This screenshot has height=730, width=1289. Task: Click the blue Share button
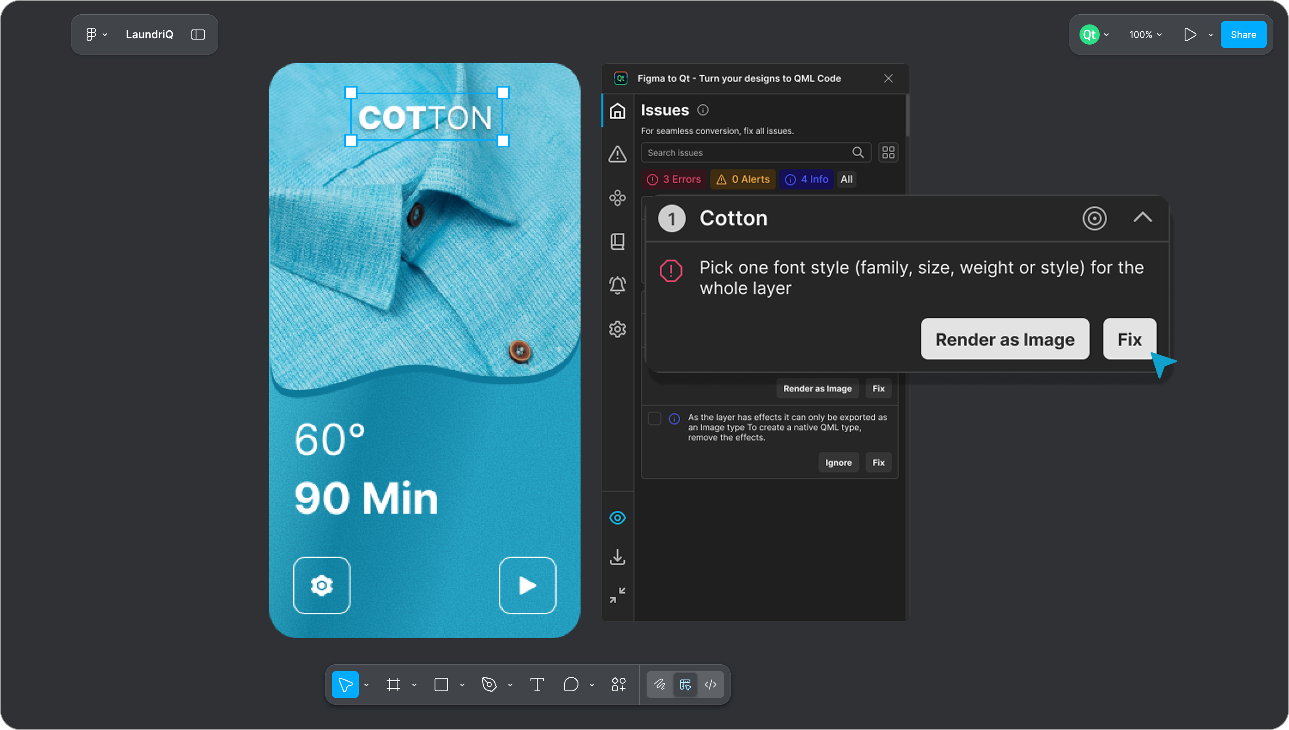coord(1244,34)
